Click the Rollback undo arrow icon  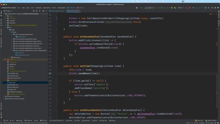pyautogui.click(x=209, y=8)
